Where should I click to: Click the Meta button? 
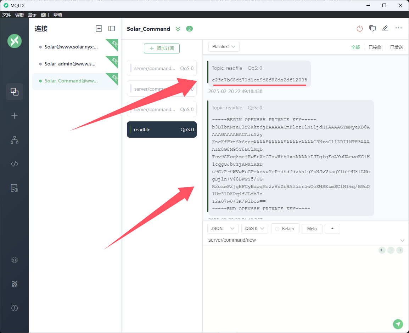click(x=312, y=229)
